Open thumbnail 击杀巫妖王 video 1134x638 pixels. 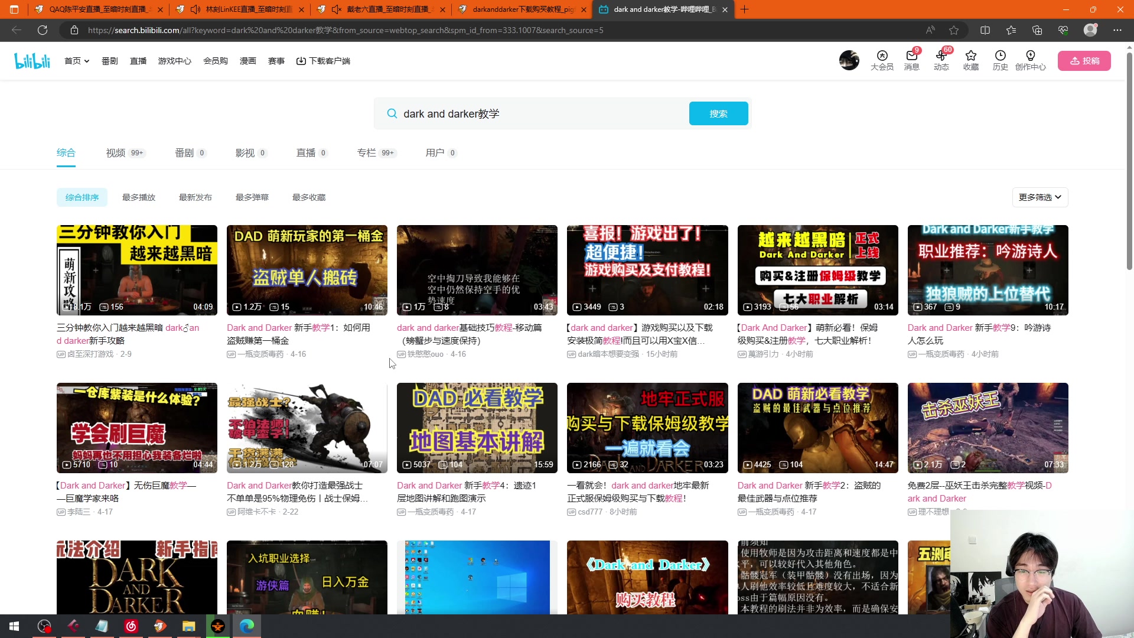click(x=988, y=428)
